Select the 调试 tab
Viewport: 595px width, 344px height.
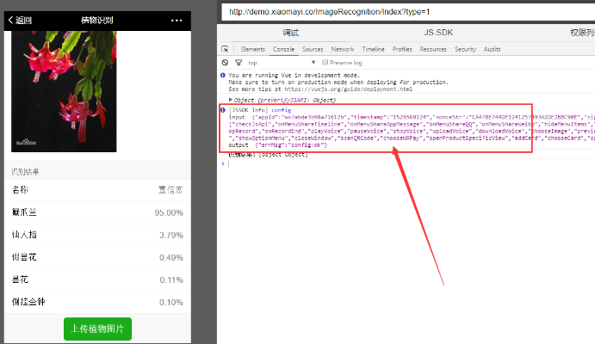[x=291, y=32]
